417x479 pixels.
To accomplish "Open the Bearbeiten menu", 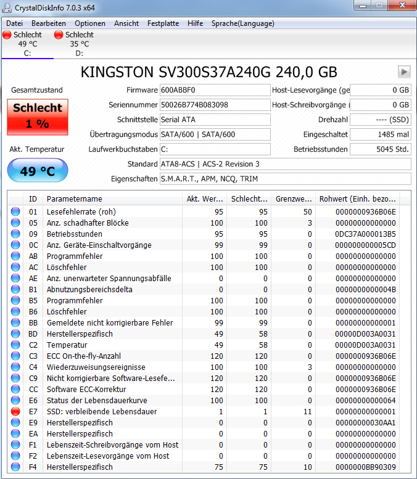I will coord(48,23).
